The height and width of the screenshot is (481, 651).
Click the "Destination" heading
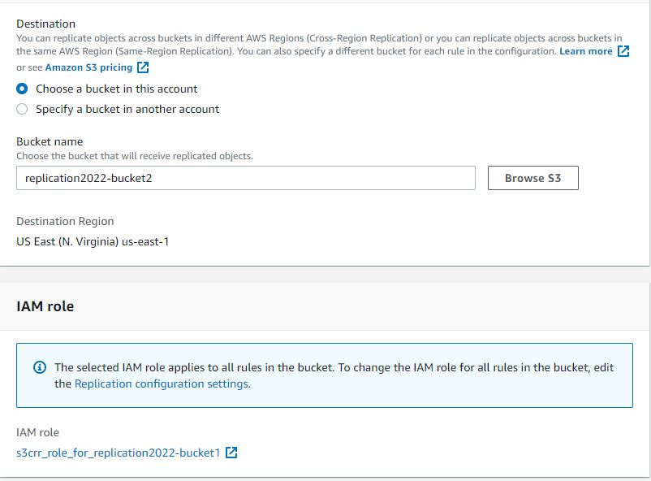(x=45, y=24)
